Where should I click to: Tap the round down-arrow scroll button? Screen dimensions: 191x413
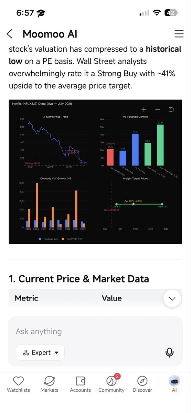point(172,298)
